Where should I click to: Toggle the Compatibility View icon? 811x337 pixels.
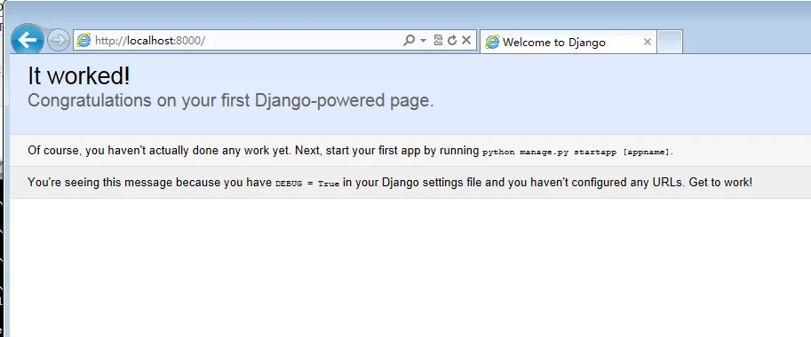[438, 40]
